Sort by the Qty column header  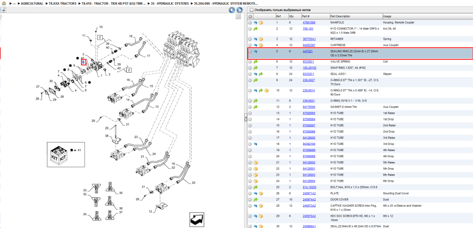(x=294, y=16)
